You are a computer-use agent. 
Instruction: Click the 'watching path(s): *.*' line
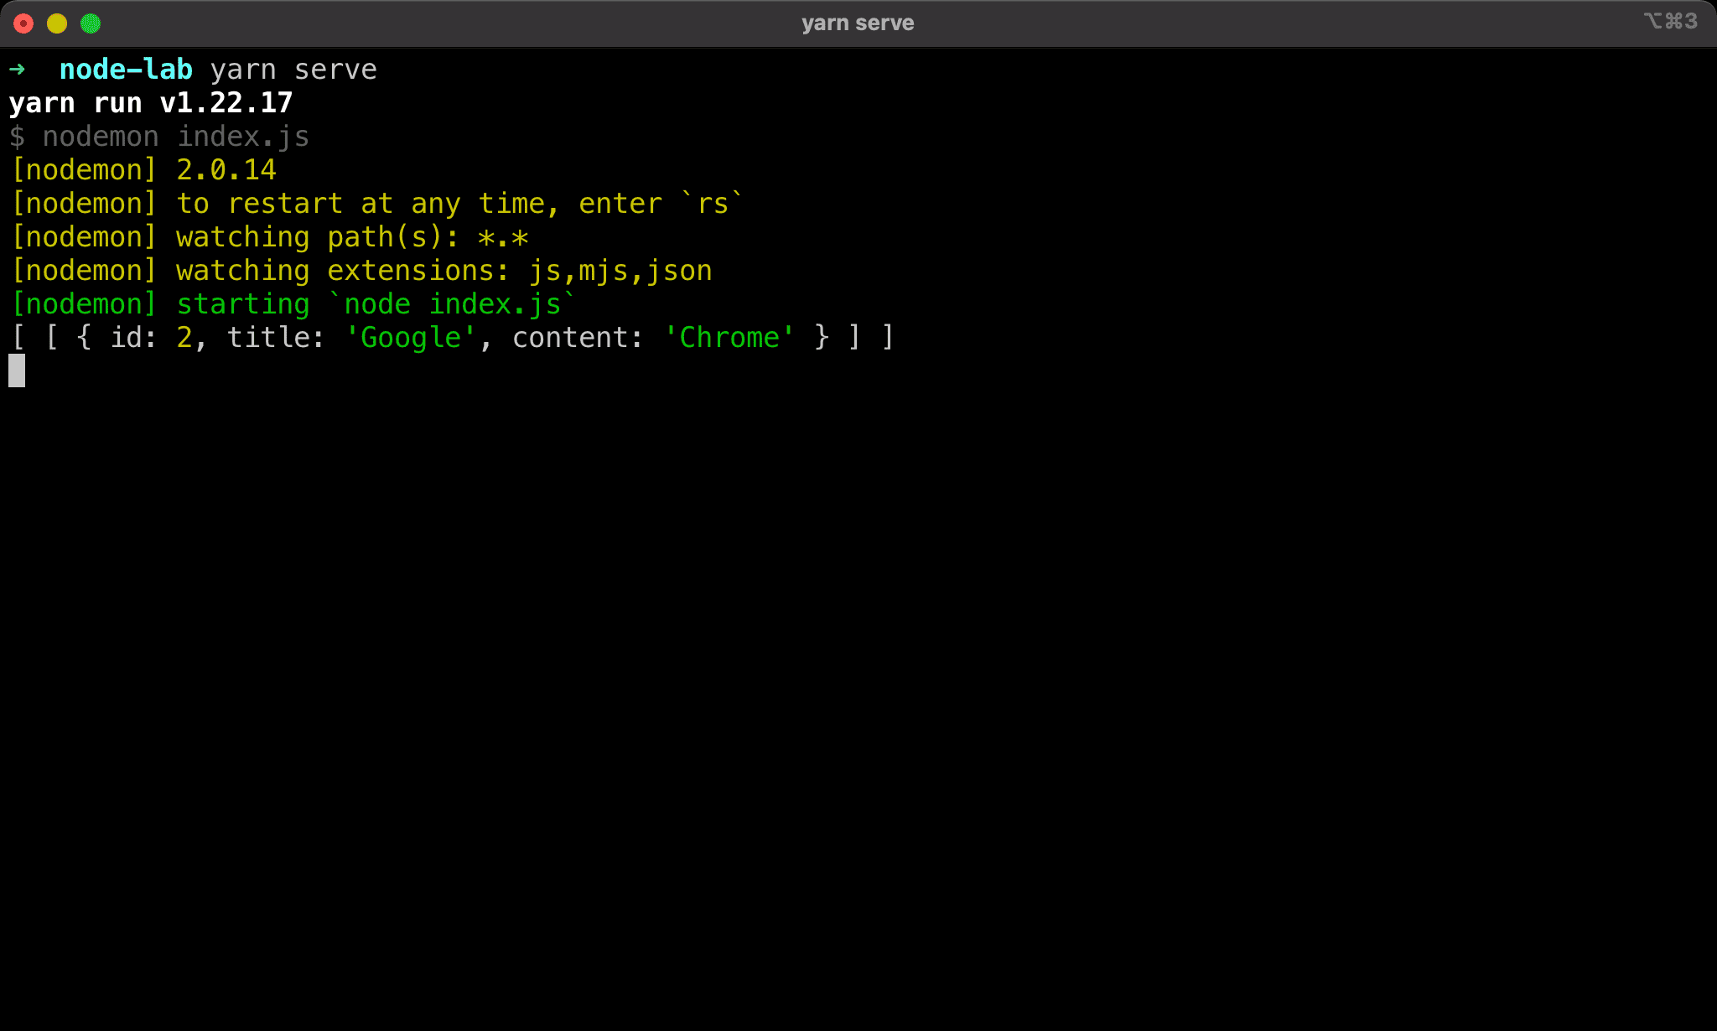tap(269, 236)
